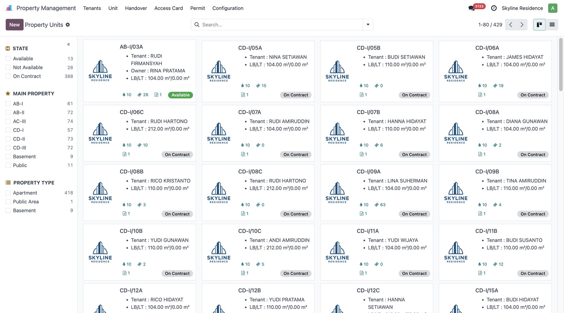Open the Configuration menu
564x313 pixels.
pos(228,8)
